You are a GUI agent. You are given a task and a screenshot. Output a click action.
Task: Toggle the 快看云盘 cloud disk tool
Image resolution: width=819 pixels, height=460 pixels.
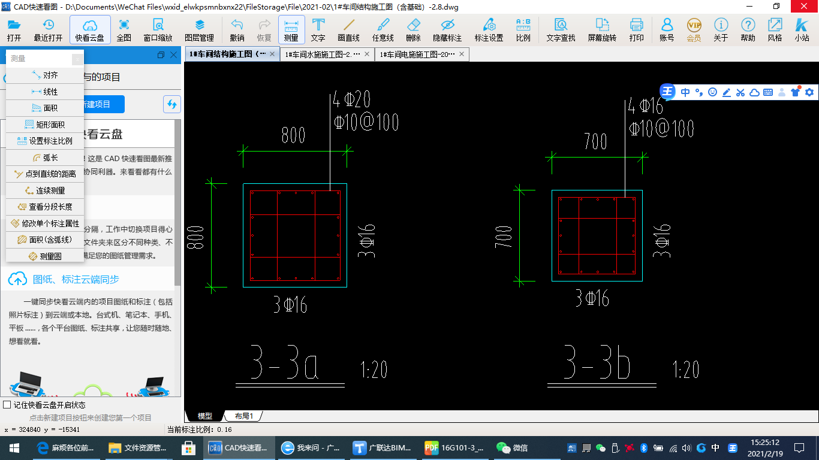pyautogui.click(x=90, y=30)
